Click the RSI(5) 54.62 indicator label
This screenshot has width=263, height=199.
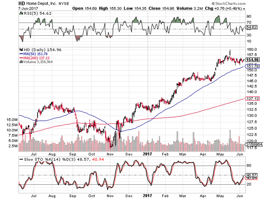37,14
